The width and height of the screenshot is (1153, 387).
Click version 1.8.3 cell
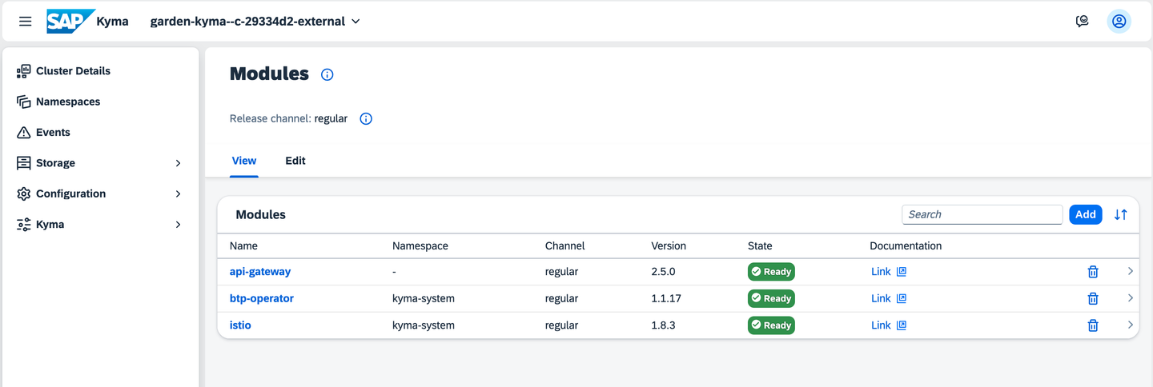tap(664, 325)
